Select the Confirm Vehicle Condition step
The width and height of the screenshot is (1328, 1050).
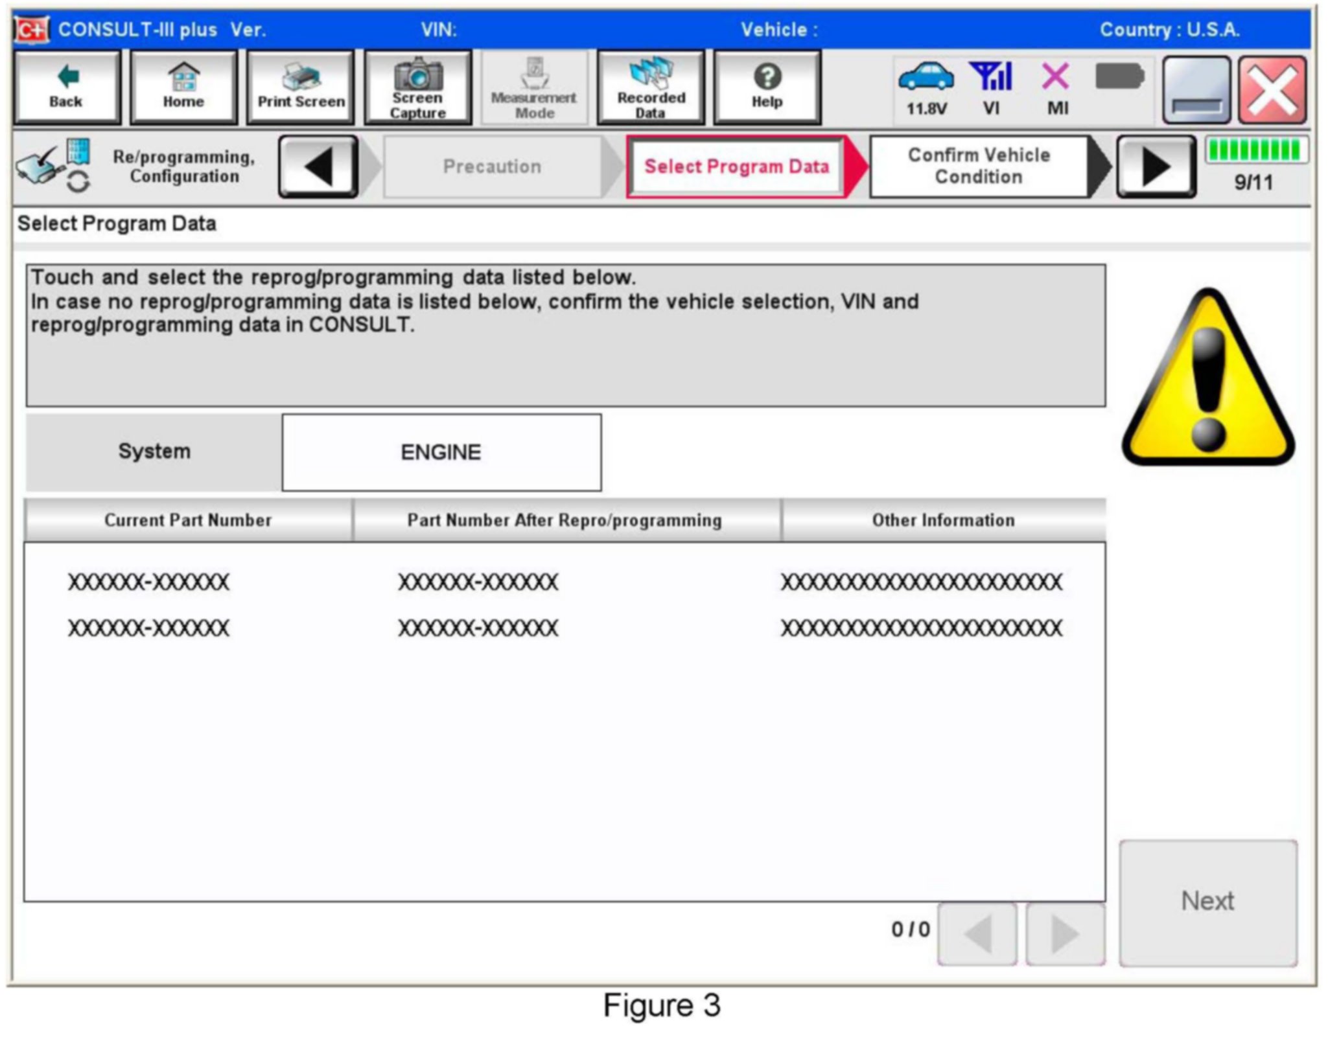tap(978, 166)
